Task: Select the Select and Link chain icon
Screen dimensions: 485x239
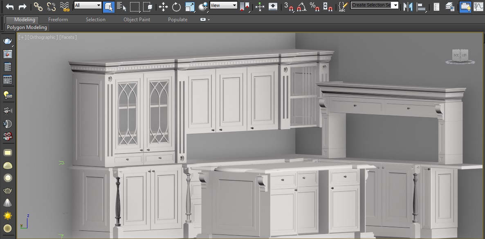Action: click(38, 7)
